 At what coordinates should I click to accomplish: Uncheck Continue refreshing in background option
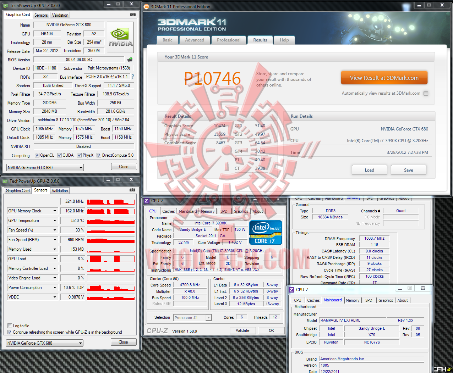10,332
